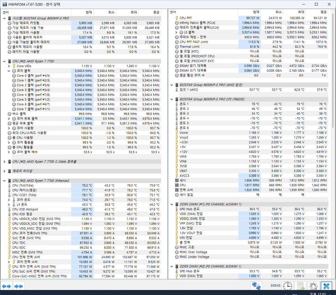336x295 pixels.
Task: Open the network remote monitoring icon
Action: tap(256, 286)
